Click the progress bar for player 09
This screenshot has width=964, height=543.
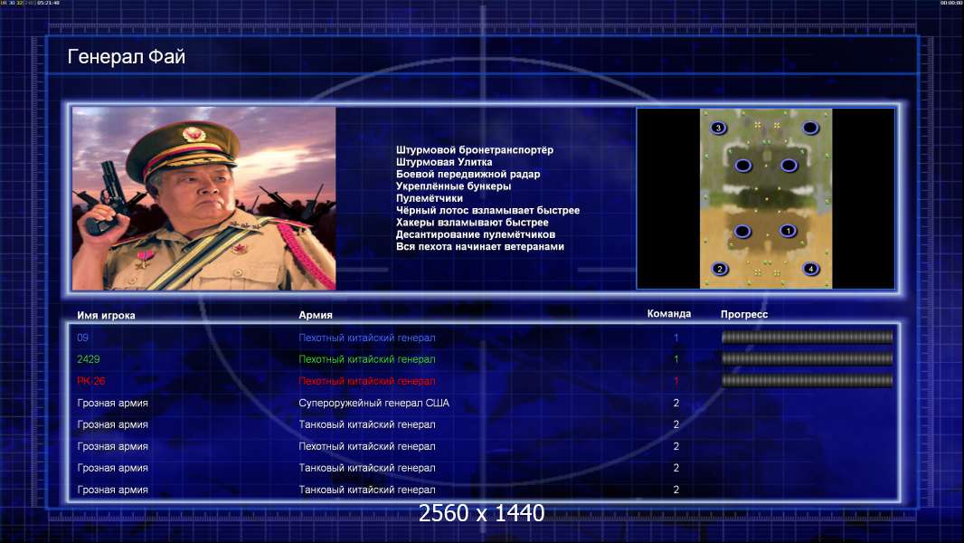pyautogui.click(x=807, y=337)
